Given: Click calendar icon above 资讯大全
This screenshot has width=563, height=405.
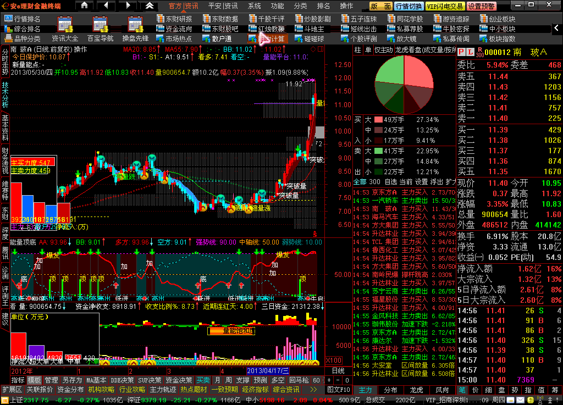Looking at the screenshot, I should (65, 24).
